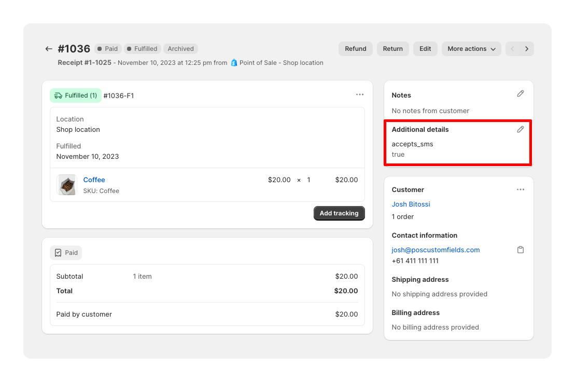Open the Coffee product link
Viewport: 575px width, 382px height.
tap(94, 180)
